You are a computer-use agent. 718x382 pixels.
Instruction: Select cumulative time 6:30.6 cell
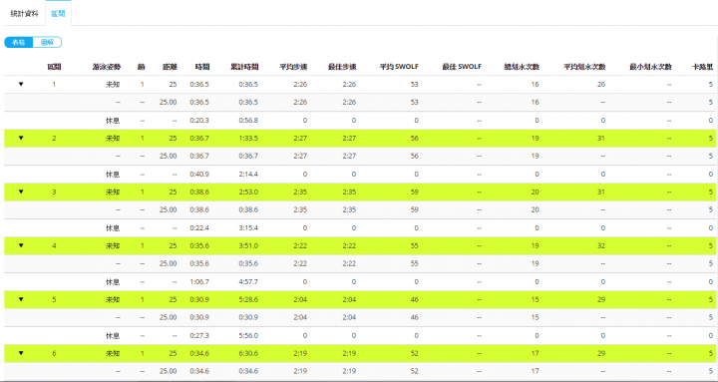tap(248, 353)
